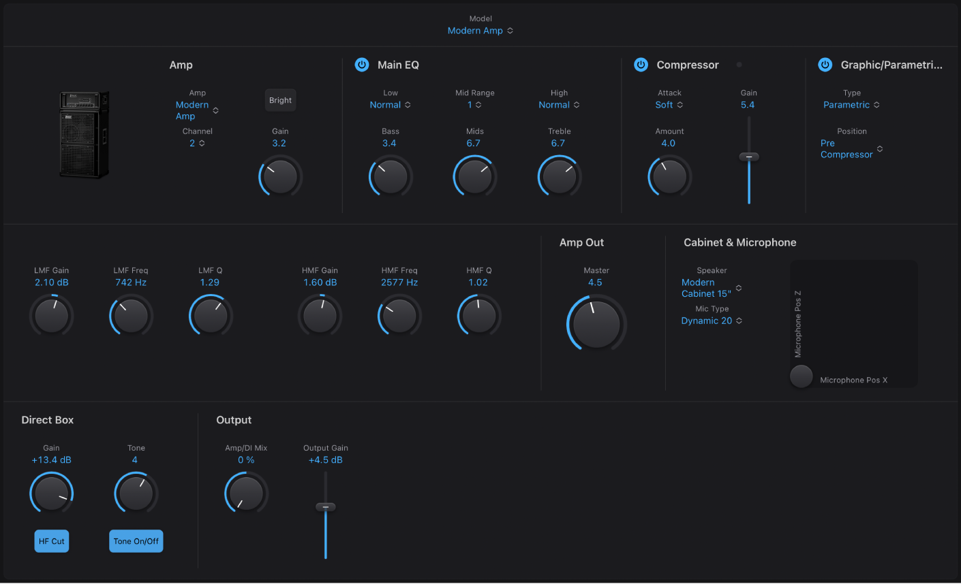
Task: Enable HF Cut in Direct Box
Action: 51,540
